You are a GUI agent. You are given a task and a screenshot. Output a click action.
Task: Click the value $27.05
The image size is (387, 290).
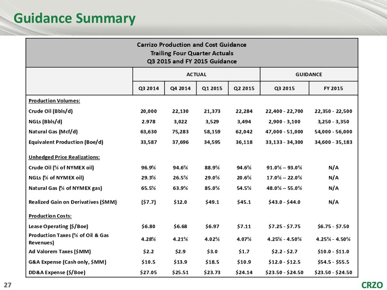149,273
